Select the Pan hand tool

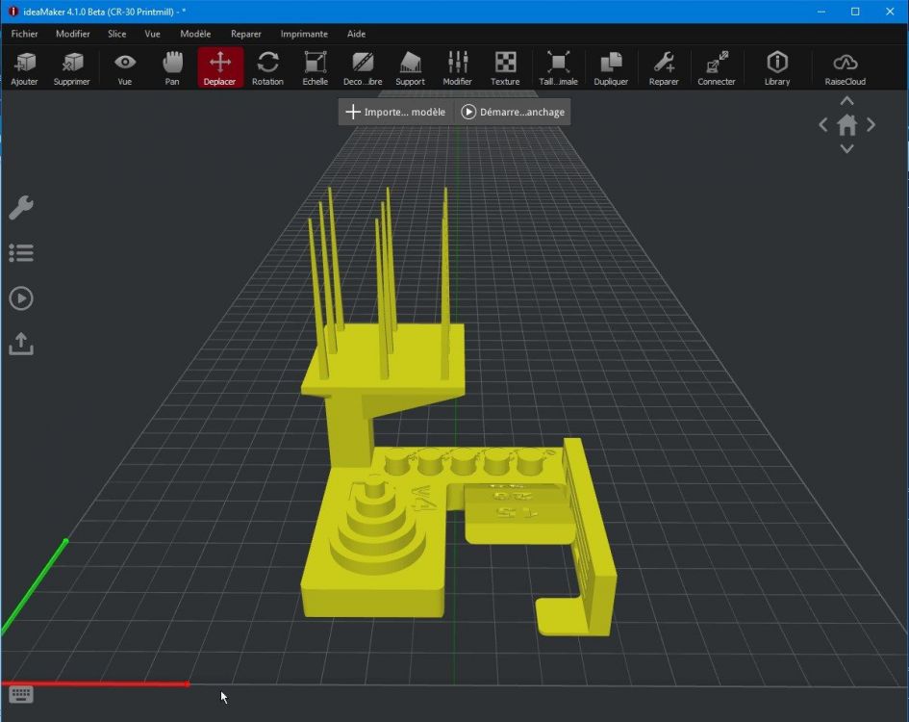[172, 67]
